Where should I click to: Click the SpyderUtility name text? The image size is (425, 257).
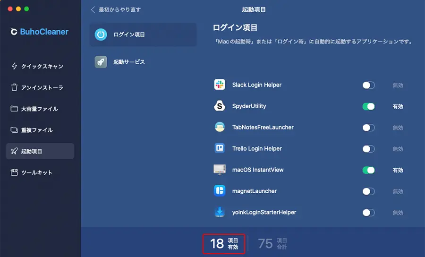tap(249, 106)
